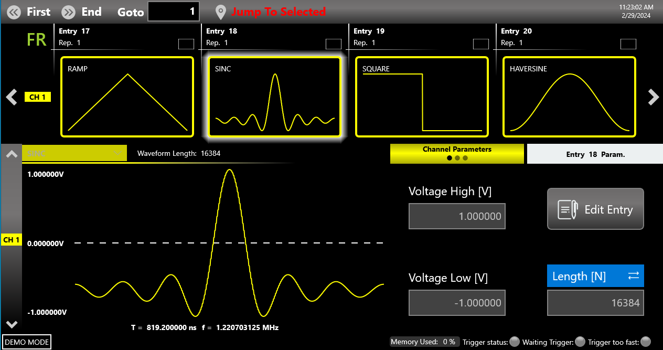This screenshot has height=350, width=663.
Task: Select the SQUARE waveform entry 19
Action: (x=422, y=97)
